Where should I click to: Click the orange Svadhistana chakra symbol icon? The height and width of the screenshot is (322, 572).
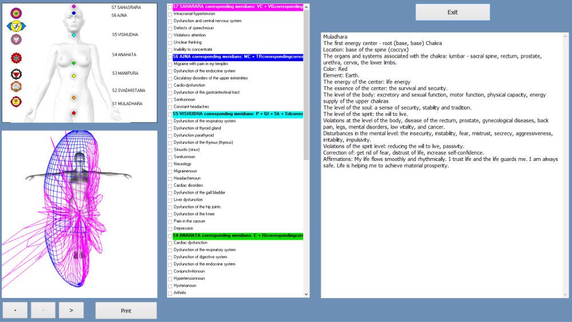(x=16, y=87)
